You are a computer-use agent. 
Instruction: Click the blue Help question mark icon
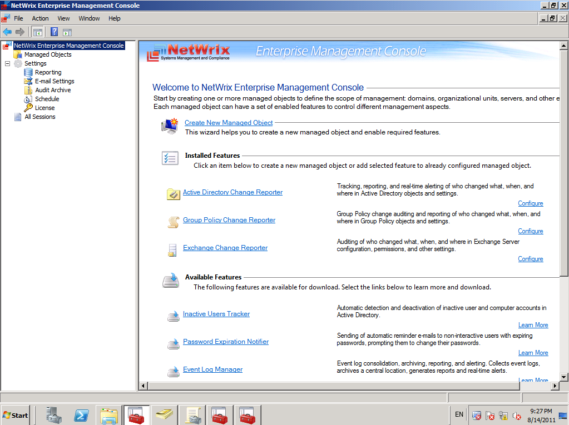(54, 32)
